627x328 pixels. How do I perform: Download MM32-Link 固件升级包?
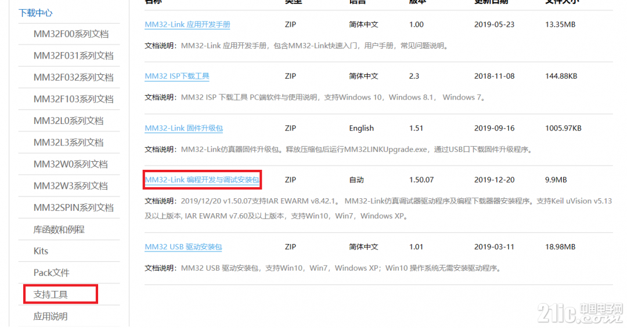pyautogui.click(x=183, y=128)
